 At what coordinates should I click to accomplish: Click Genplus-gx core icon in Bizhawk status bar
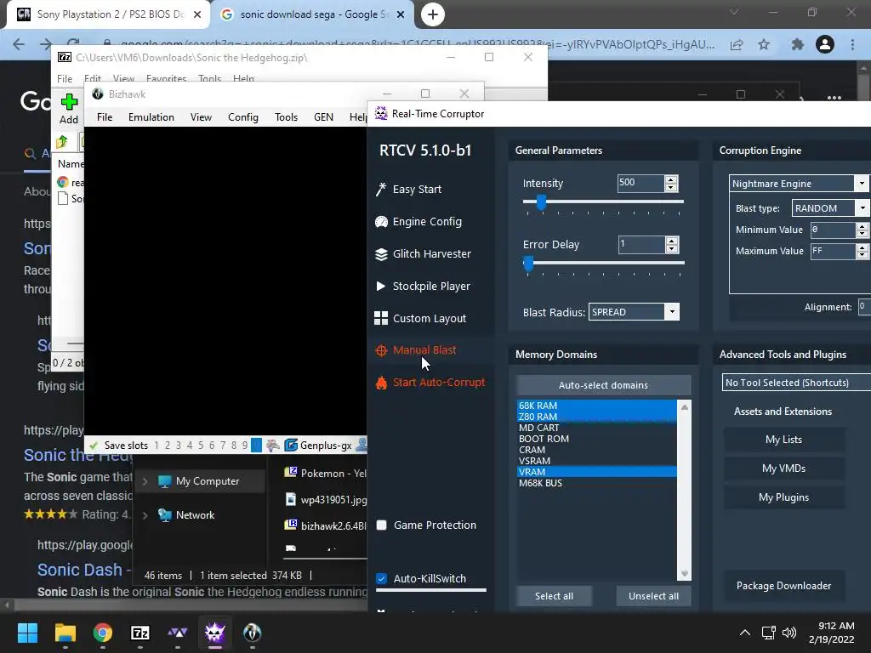[x=291, y=446]
